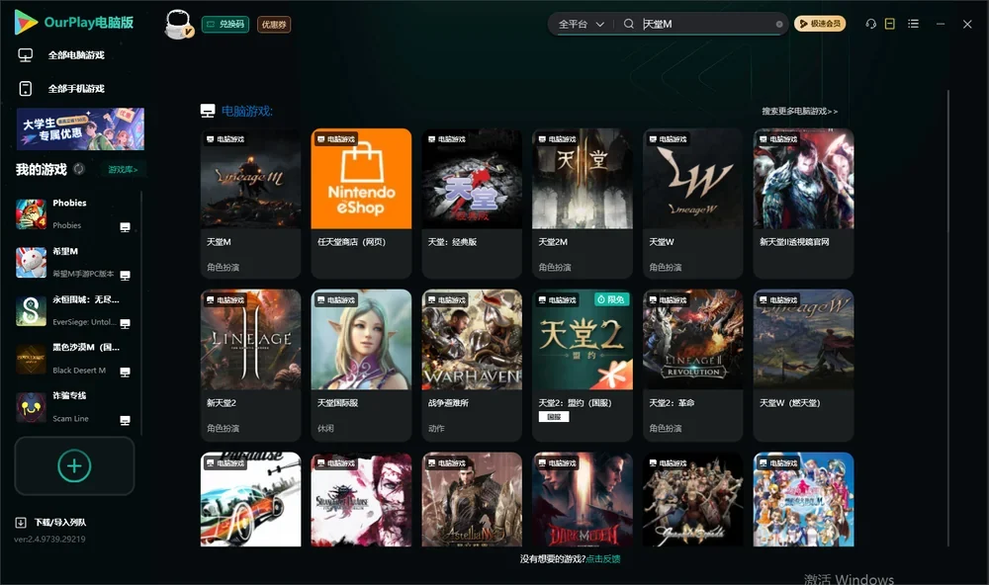Refresh the 我的游戏 list

pyautogui.click(x=79, y=169)
